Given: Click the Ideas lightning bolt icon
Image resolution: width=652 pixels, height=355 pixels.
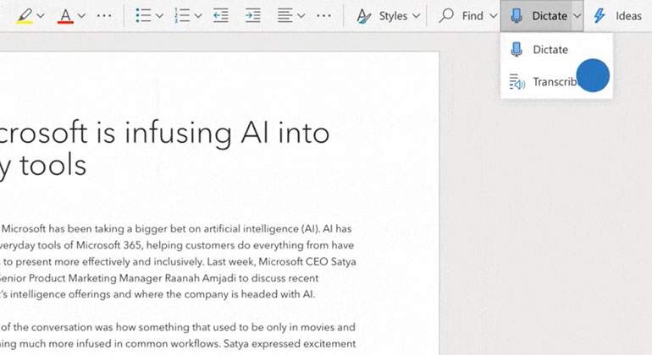Looking at the screenshot, I should point(600,16).
